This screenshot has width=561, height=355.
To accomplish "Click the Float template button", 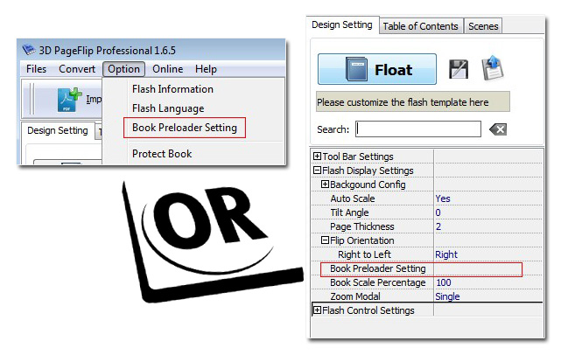I will coord(377,69).
